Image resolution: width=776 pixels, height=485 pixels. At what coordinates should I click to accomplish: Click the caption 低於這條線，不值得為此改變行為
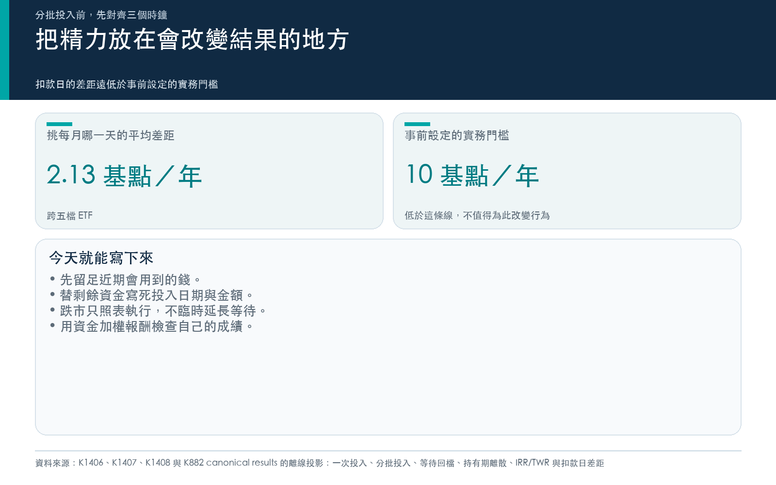click(477, 215)
